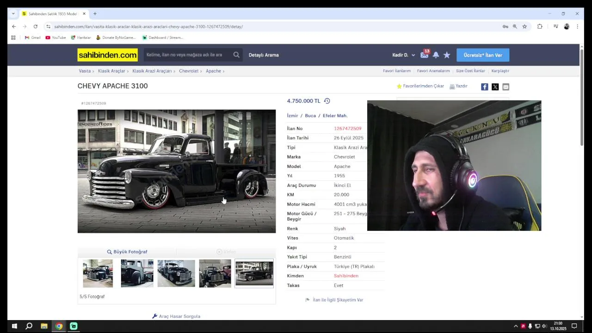This screenshot has height=333, width=592.
Task: Open Chrome apps grid icon
Action: tap(13, 37)
